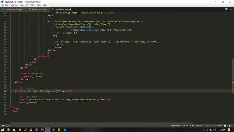Open the File menu
234x132 pixels.
pos(2,5)
